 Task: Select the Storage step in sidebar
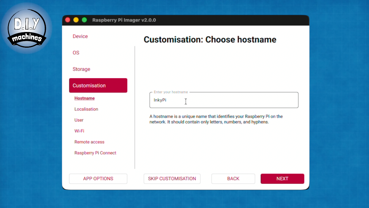click(x=81, y=69)
